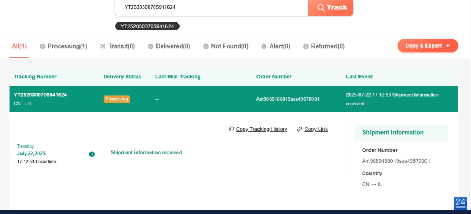This screenshot has width=471, height=214.
Task: Click the Track search button
Action: pos(331,7)
